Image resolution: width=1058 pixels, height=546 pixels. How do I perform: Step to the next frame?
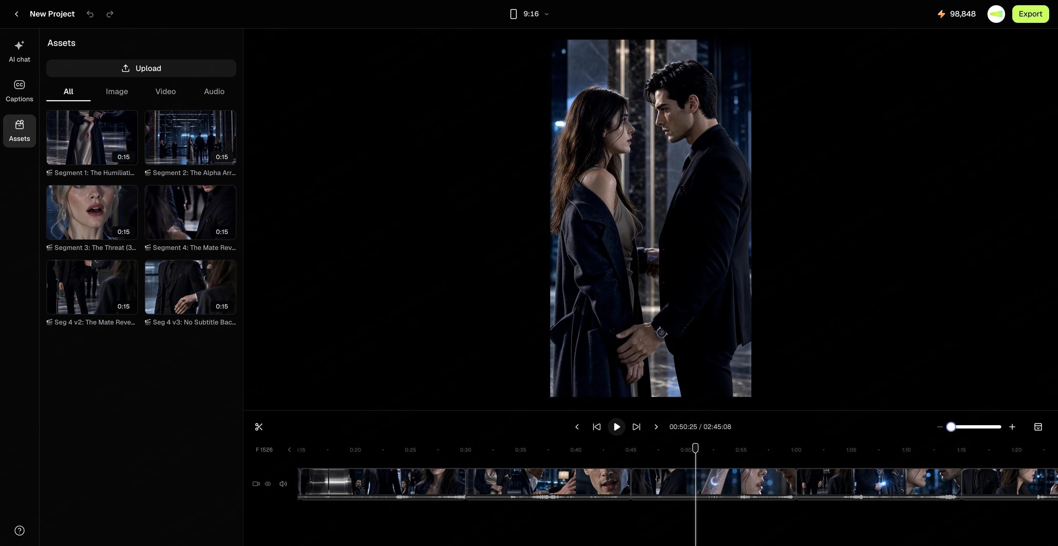656,427
